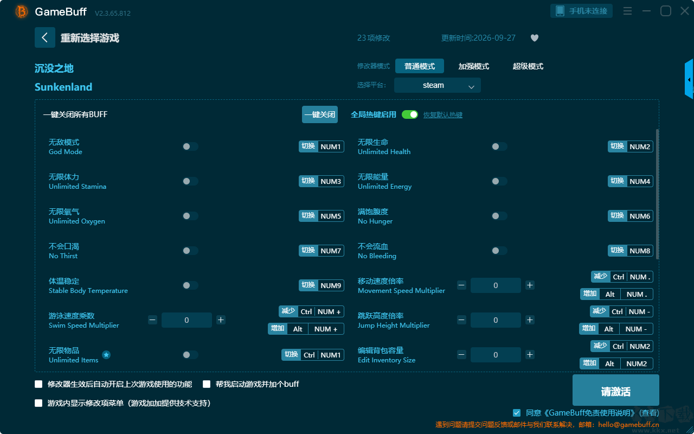Image resolution: width=694 pixels, height=434 pixels.
Task: Toggle Unlimited Energy switch
Action: 499,181
